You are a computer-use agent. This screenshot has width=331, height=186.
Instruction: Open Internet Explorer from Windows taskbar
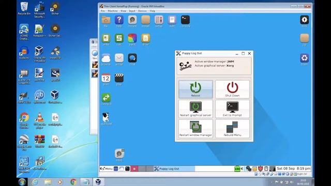coord(35,182)
